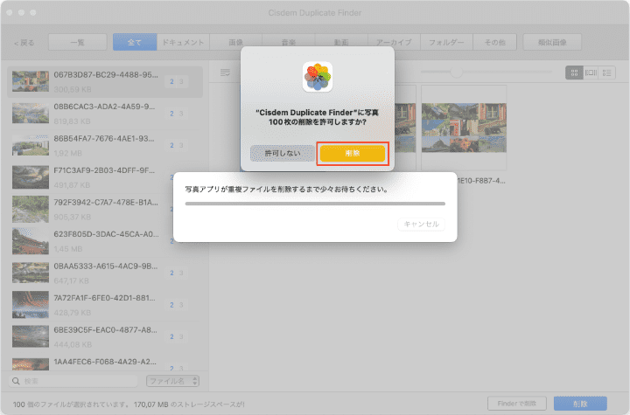Cancel the deletion progress with キャンセル
Screen dimensions: 630x415
[x=421, y=224]
